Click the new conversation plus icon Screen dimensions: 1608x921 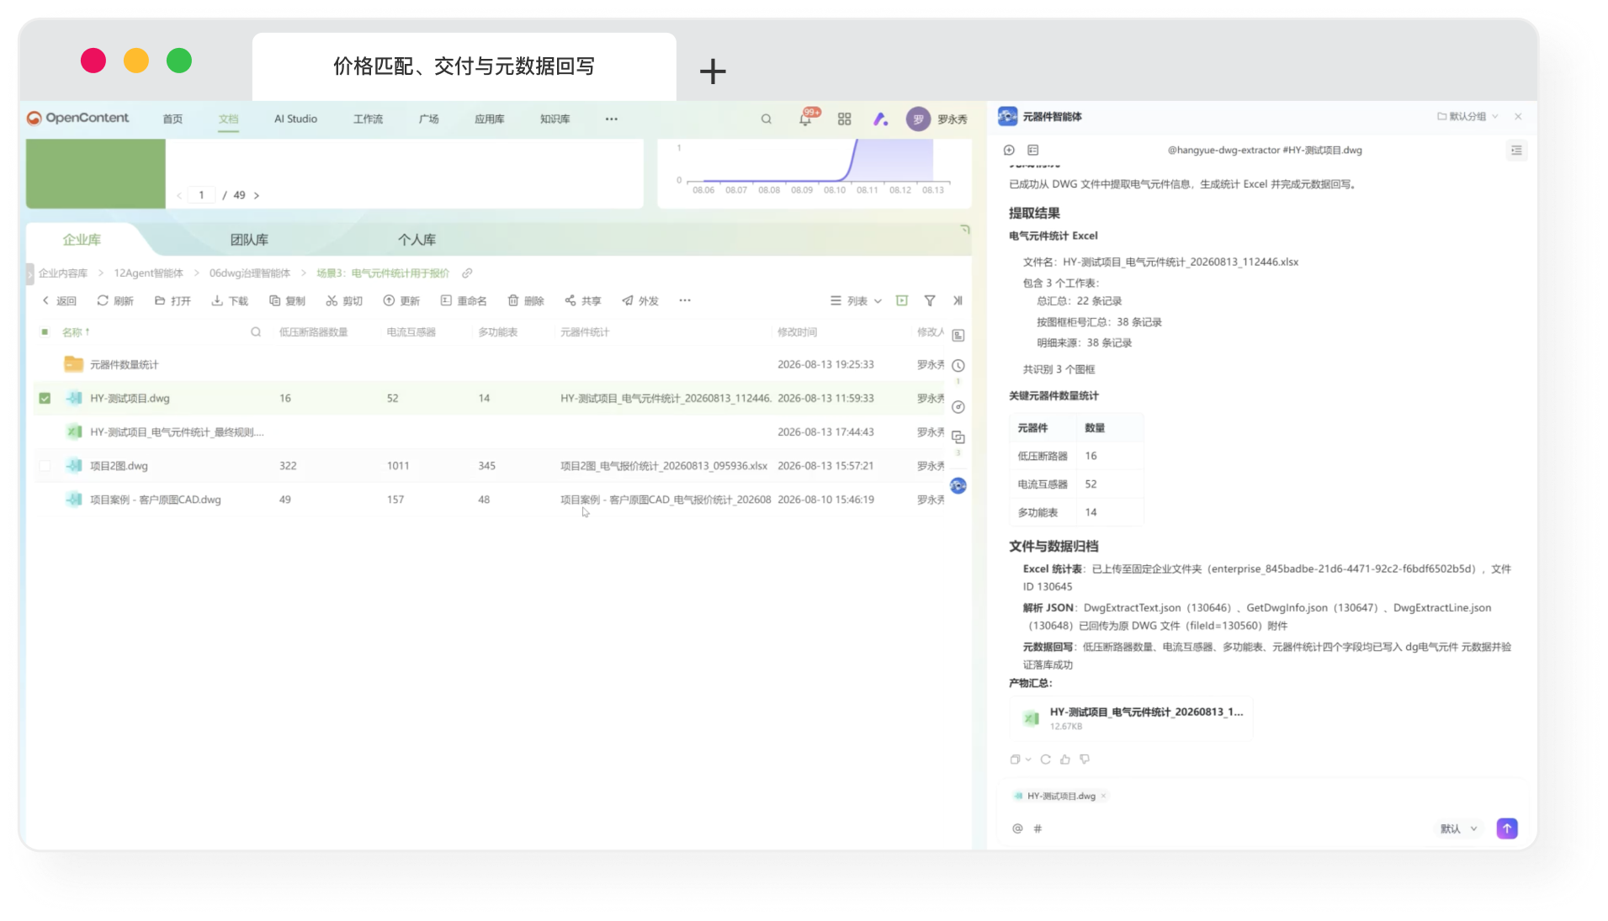(1009, 151)
